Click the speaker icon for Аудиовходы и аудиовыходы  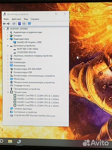click(x=11, y=32)
